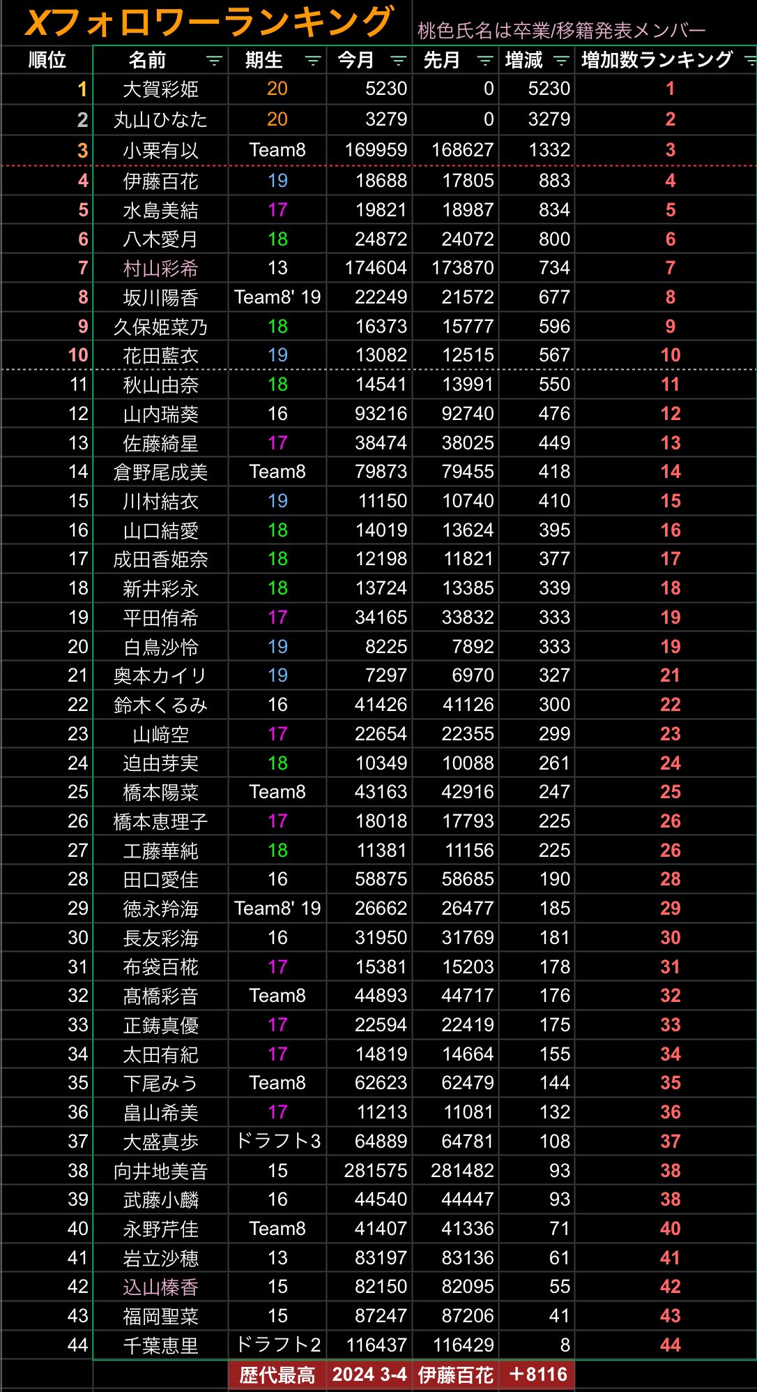757x1392 pixels.
Task: Select the name cell 秋山由奈
Action: click(x=160, y=384)
